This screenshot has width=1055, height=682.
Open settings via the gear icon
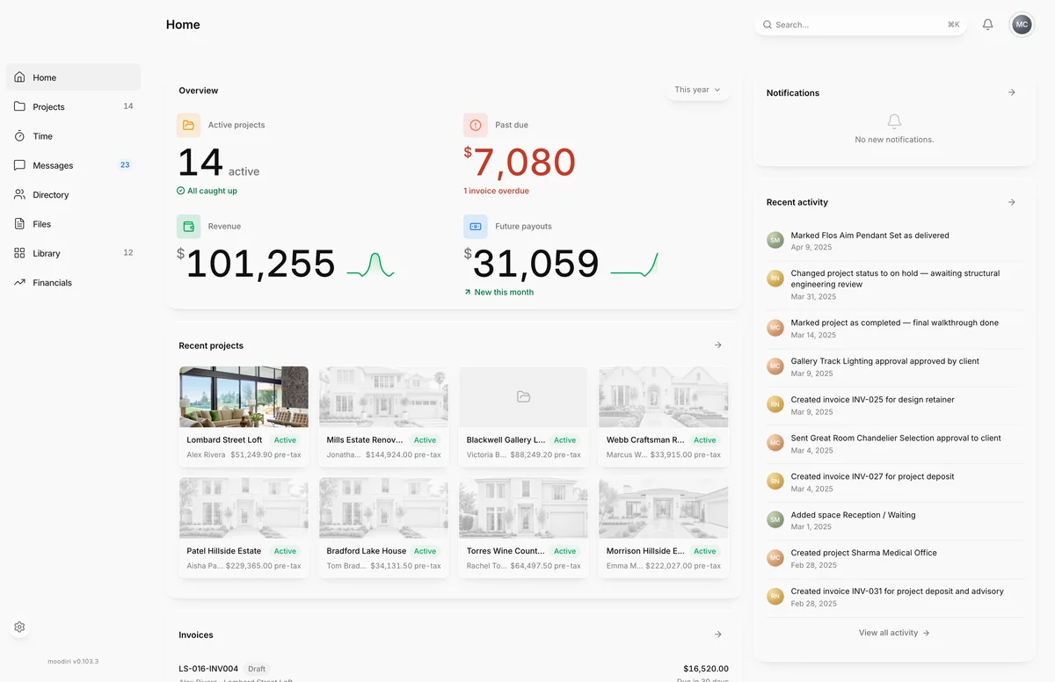click(x=19, y=628)
